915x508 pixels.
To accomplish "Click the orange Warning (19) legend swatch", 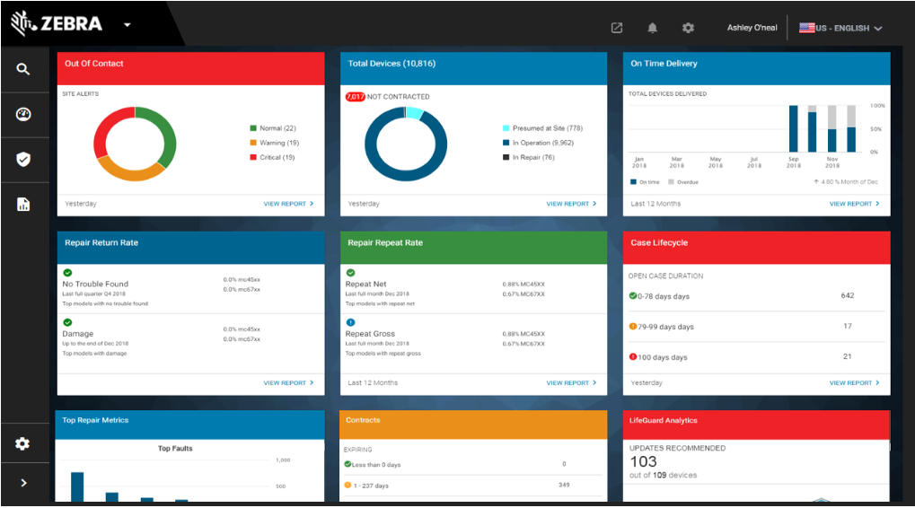I will point(253,143).
